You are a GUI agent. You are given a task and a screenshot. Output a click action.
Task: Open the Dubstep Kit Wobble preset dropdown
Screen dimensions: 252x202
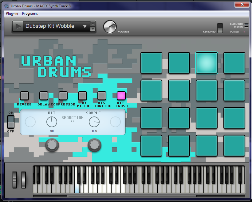coord(54,26)
